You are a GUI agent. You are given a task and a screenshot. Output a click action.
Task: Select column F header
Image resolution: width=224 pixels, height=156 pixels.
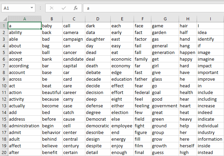[x=143, y=19]
